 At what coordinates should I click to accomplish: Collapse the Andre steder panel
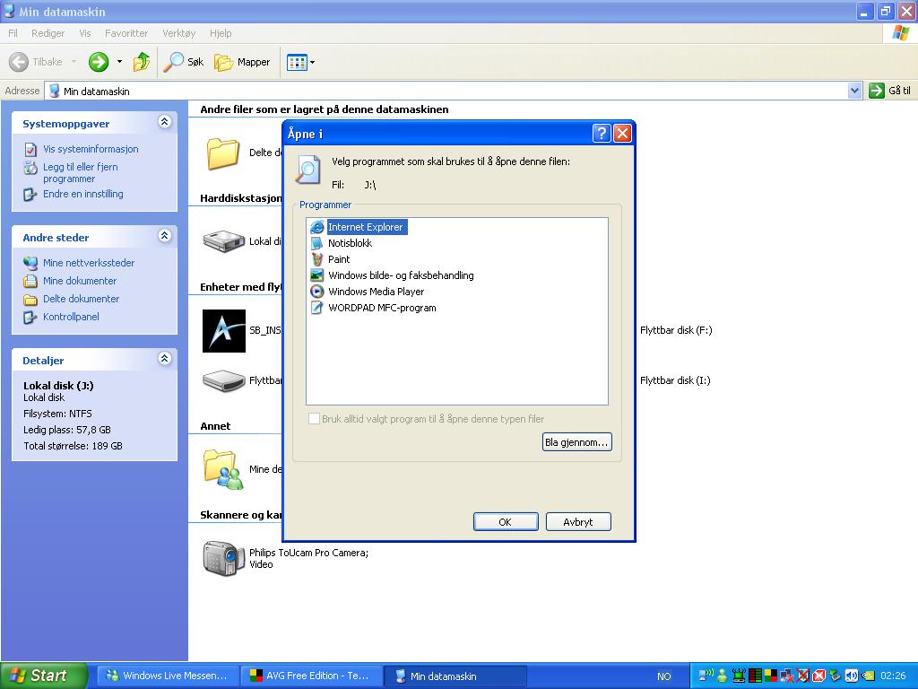165,236
